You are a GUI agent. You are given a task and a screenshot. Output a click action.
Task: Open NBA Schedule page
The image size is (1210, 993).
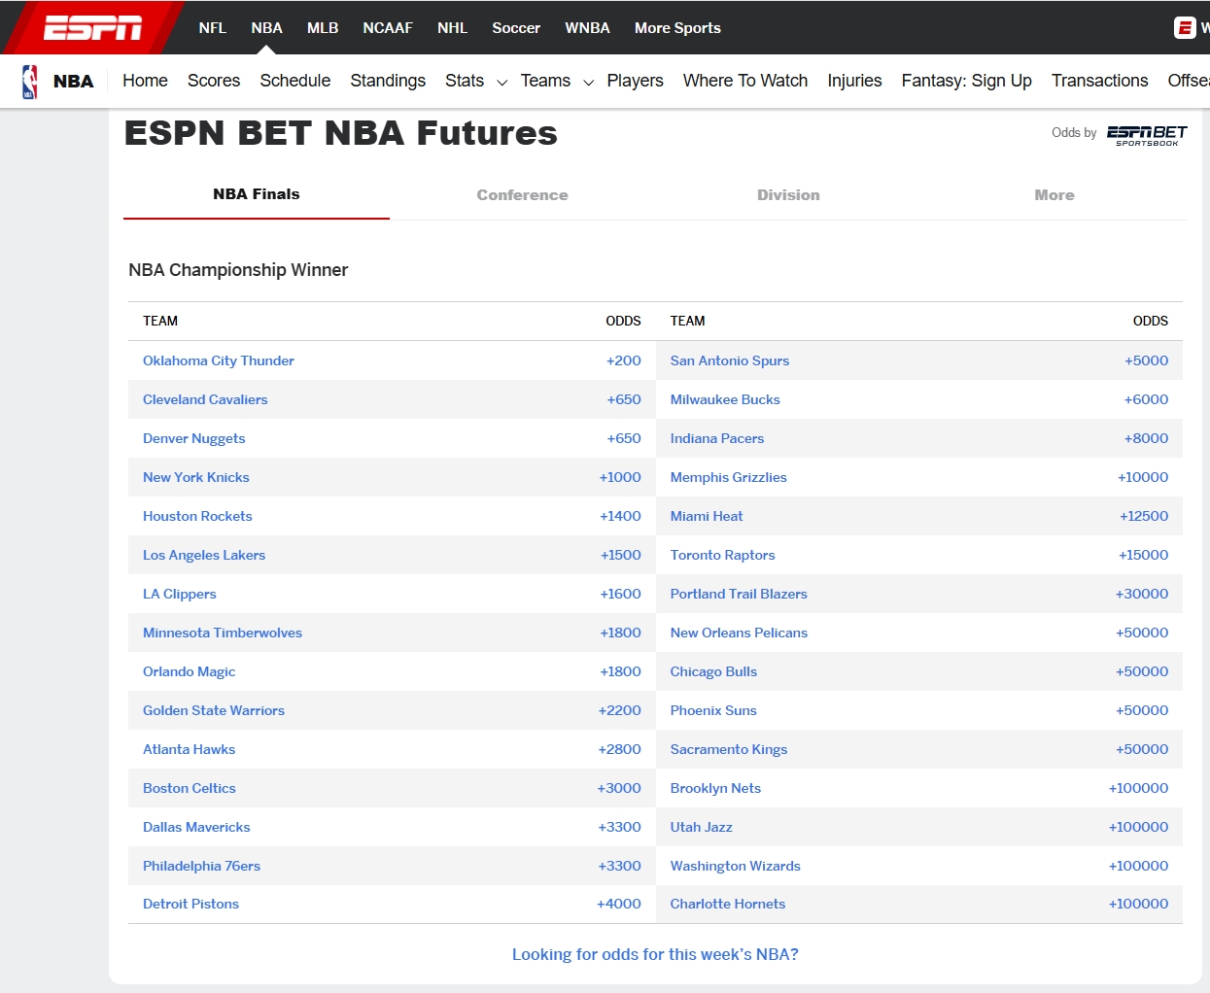pyautogui.click(x=294, y=81)
